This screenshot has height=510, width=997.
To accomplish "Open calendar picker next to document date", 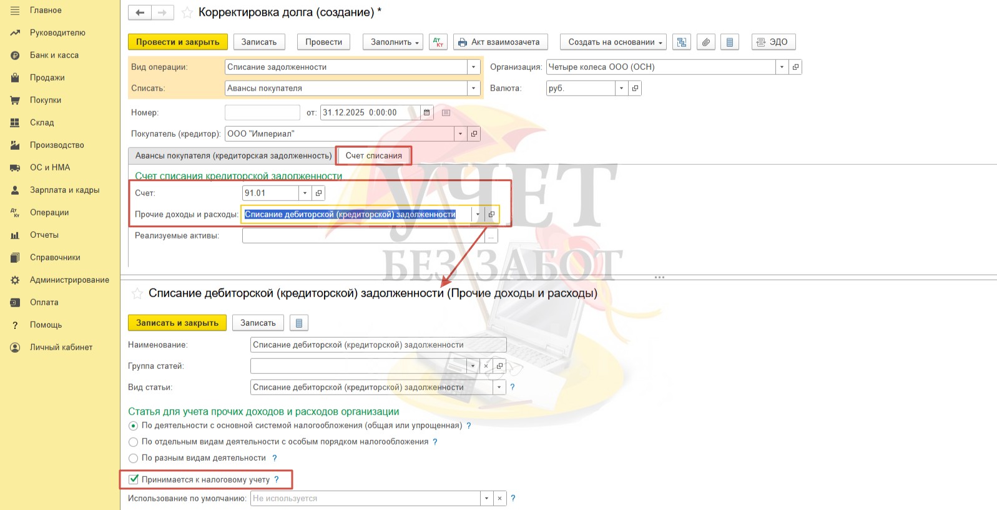I will click(427, 112).
